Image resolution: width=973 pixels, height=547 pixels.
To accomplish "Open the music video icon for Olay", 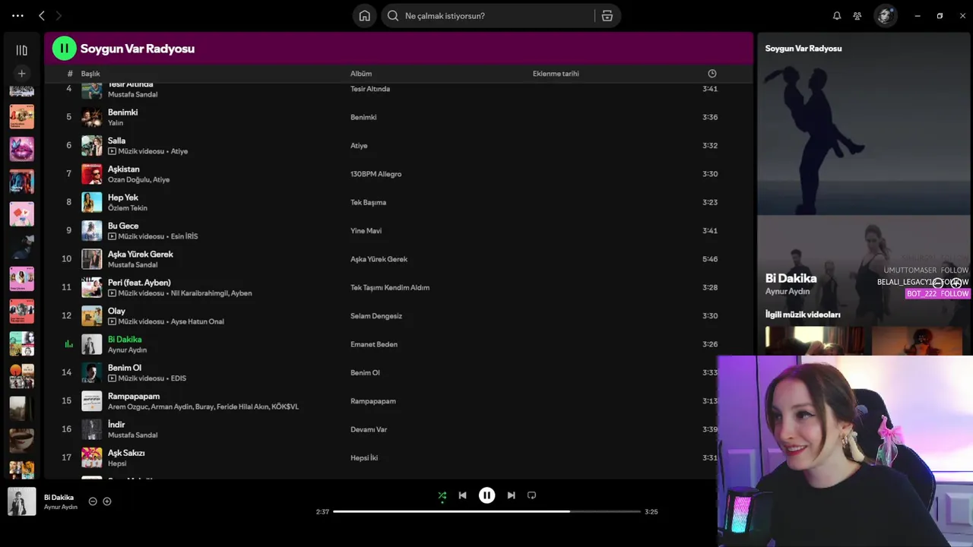I will pyautogui.click(x=112, y=321).
